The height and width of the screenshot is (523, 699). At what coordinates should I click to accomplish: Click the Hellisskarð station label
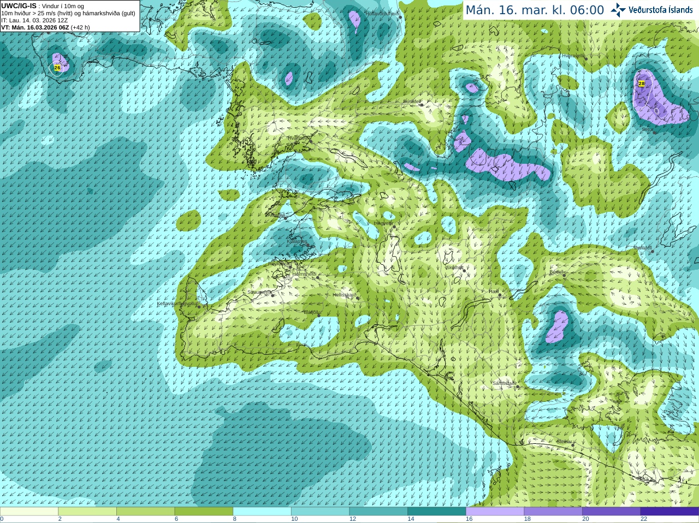pyautogui.click(x=345, y=295)
